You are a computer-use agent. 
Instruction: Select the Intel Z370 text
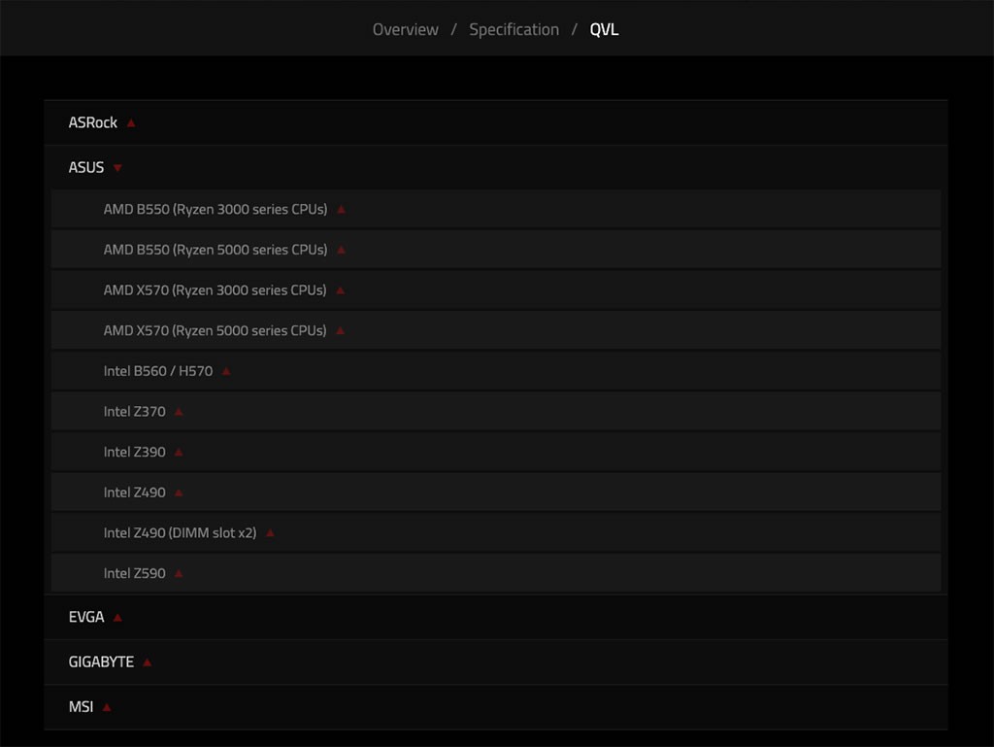click(134, 412)
